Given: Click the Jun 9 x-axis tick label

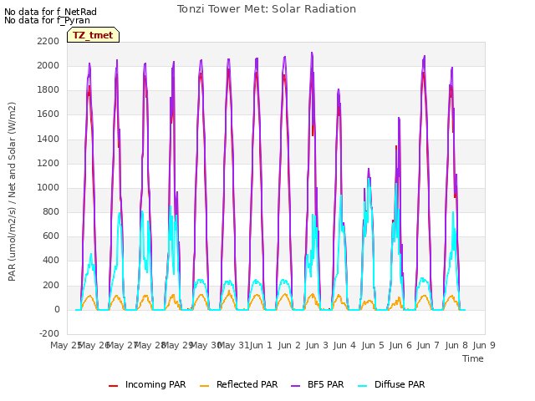Looking at the screenshot, I should 484,345.
